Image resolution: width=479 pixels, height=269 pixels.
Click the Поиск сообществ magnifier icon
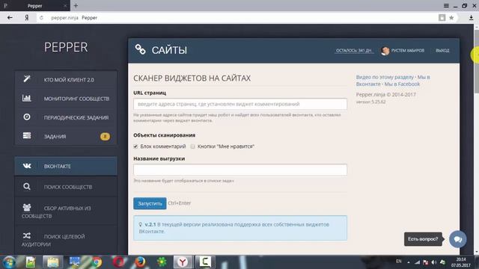coord(27,186)
